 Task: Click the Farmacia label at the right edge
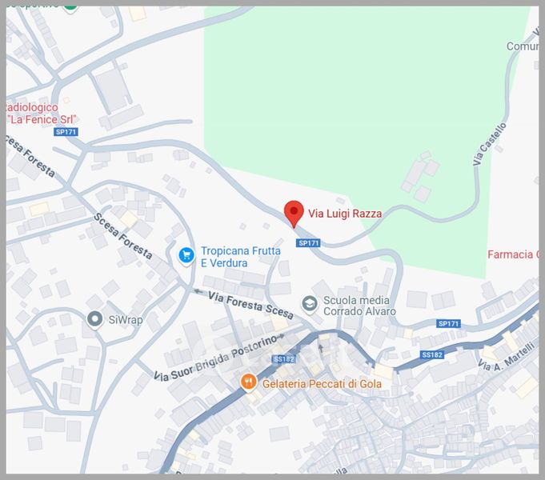[513, 254]
